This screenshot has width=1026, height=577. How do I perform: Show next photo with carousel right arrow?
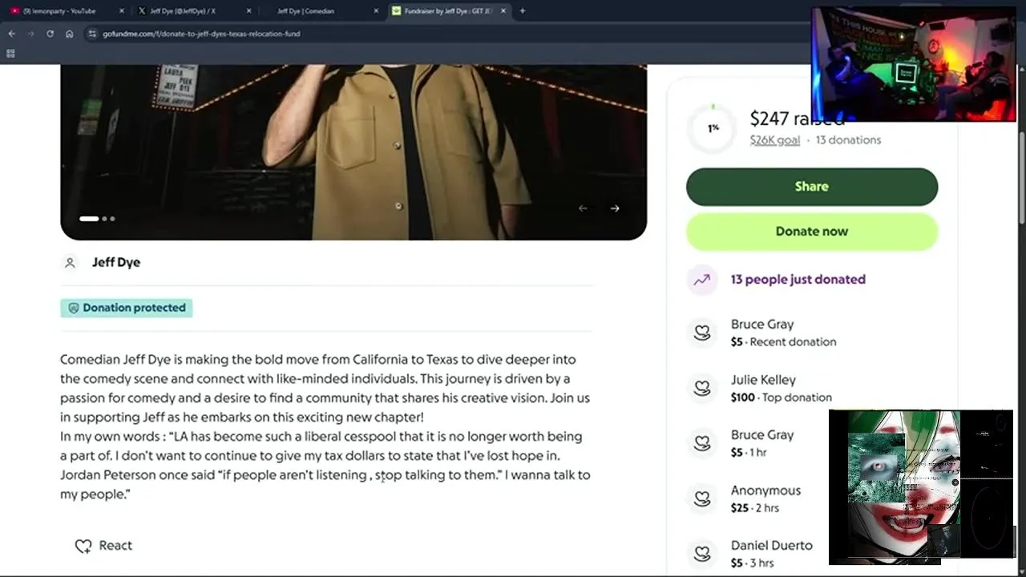(615, 208)
